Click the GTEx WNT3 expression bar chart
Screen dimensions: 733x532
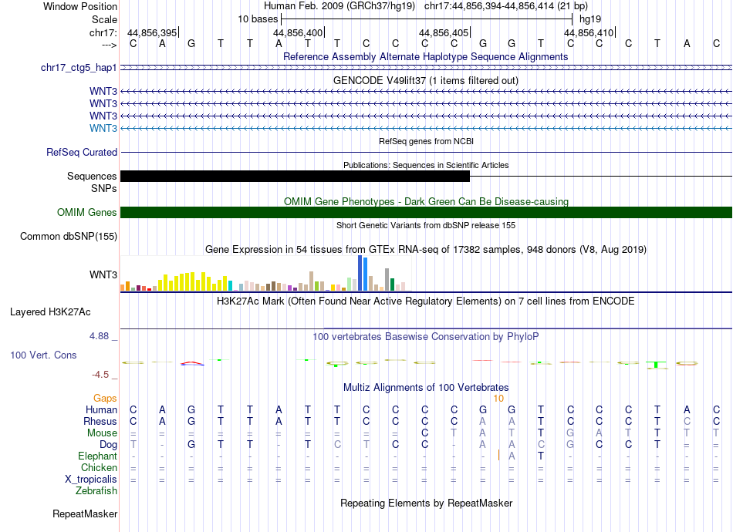point(265,273)
